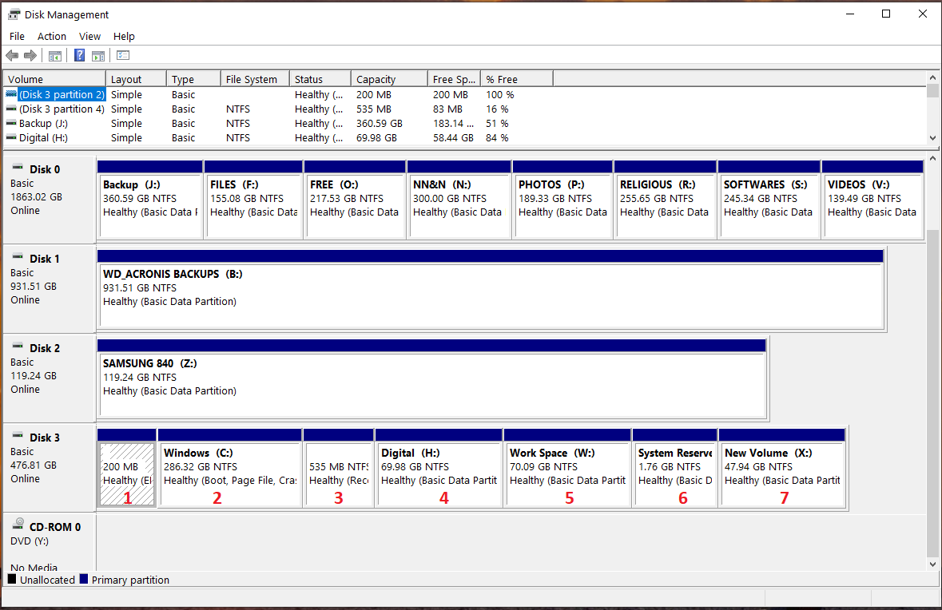Click the Back arrow toolbar icon
This screenshot has height=610, width=942.
pyautogui.click(x=12, y=56)
